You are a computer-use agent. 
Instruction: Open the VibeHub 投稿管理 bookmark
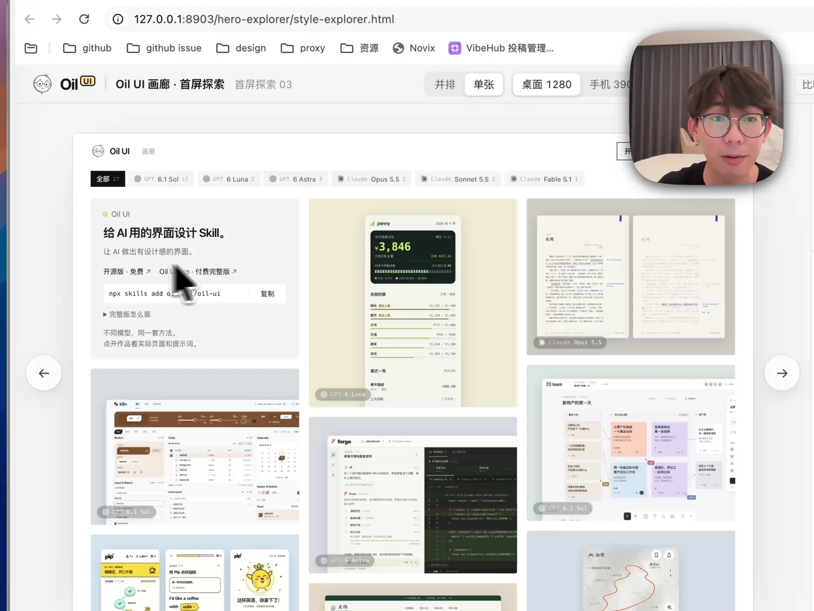tap(501, 48)
